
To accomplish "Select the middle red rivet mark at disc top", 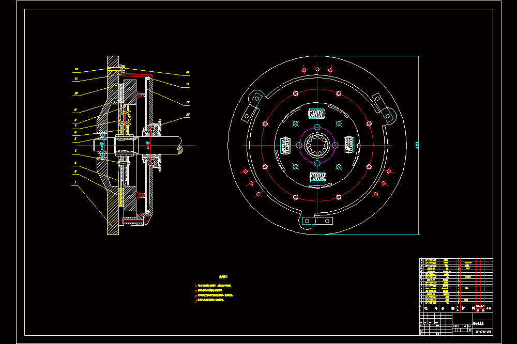I will (317, 69).
